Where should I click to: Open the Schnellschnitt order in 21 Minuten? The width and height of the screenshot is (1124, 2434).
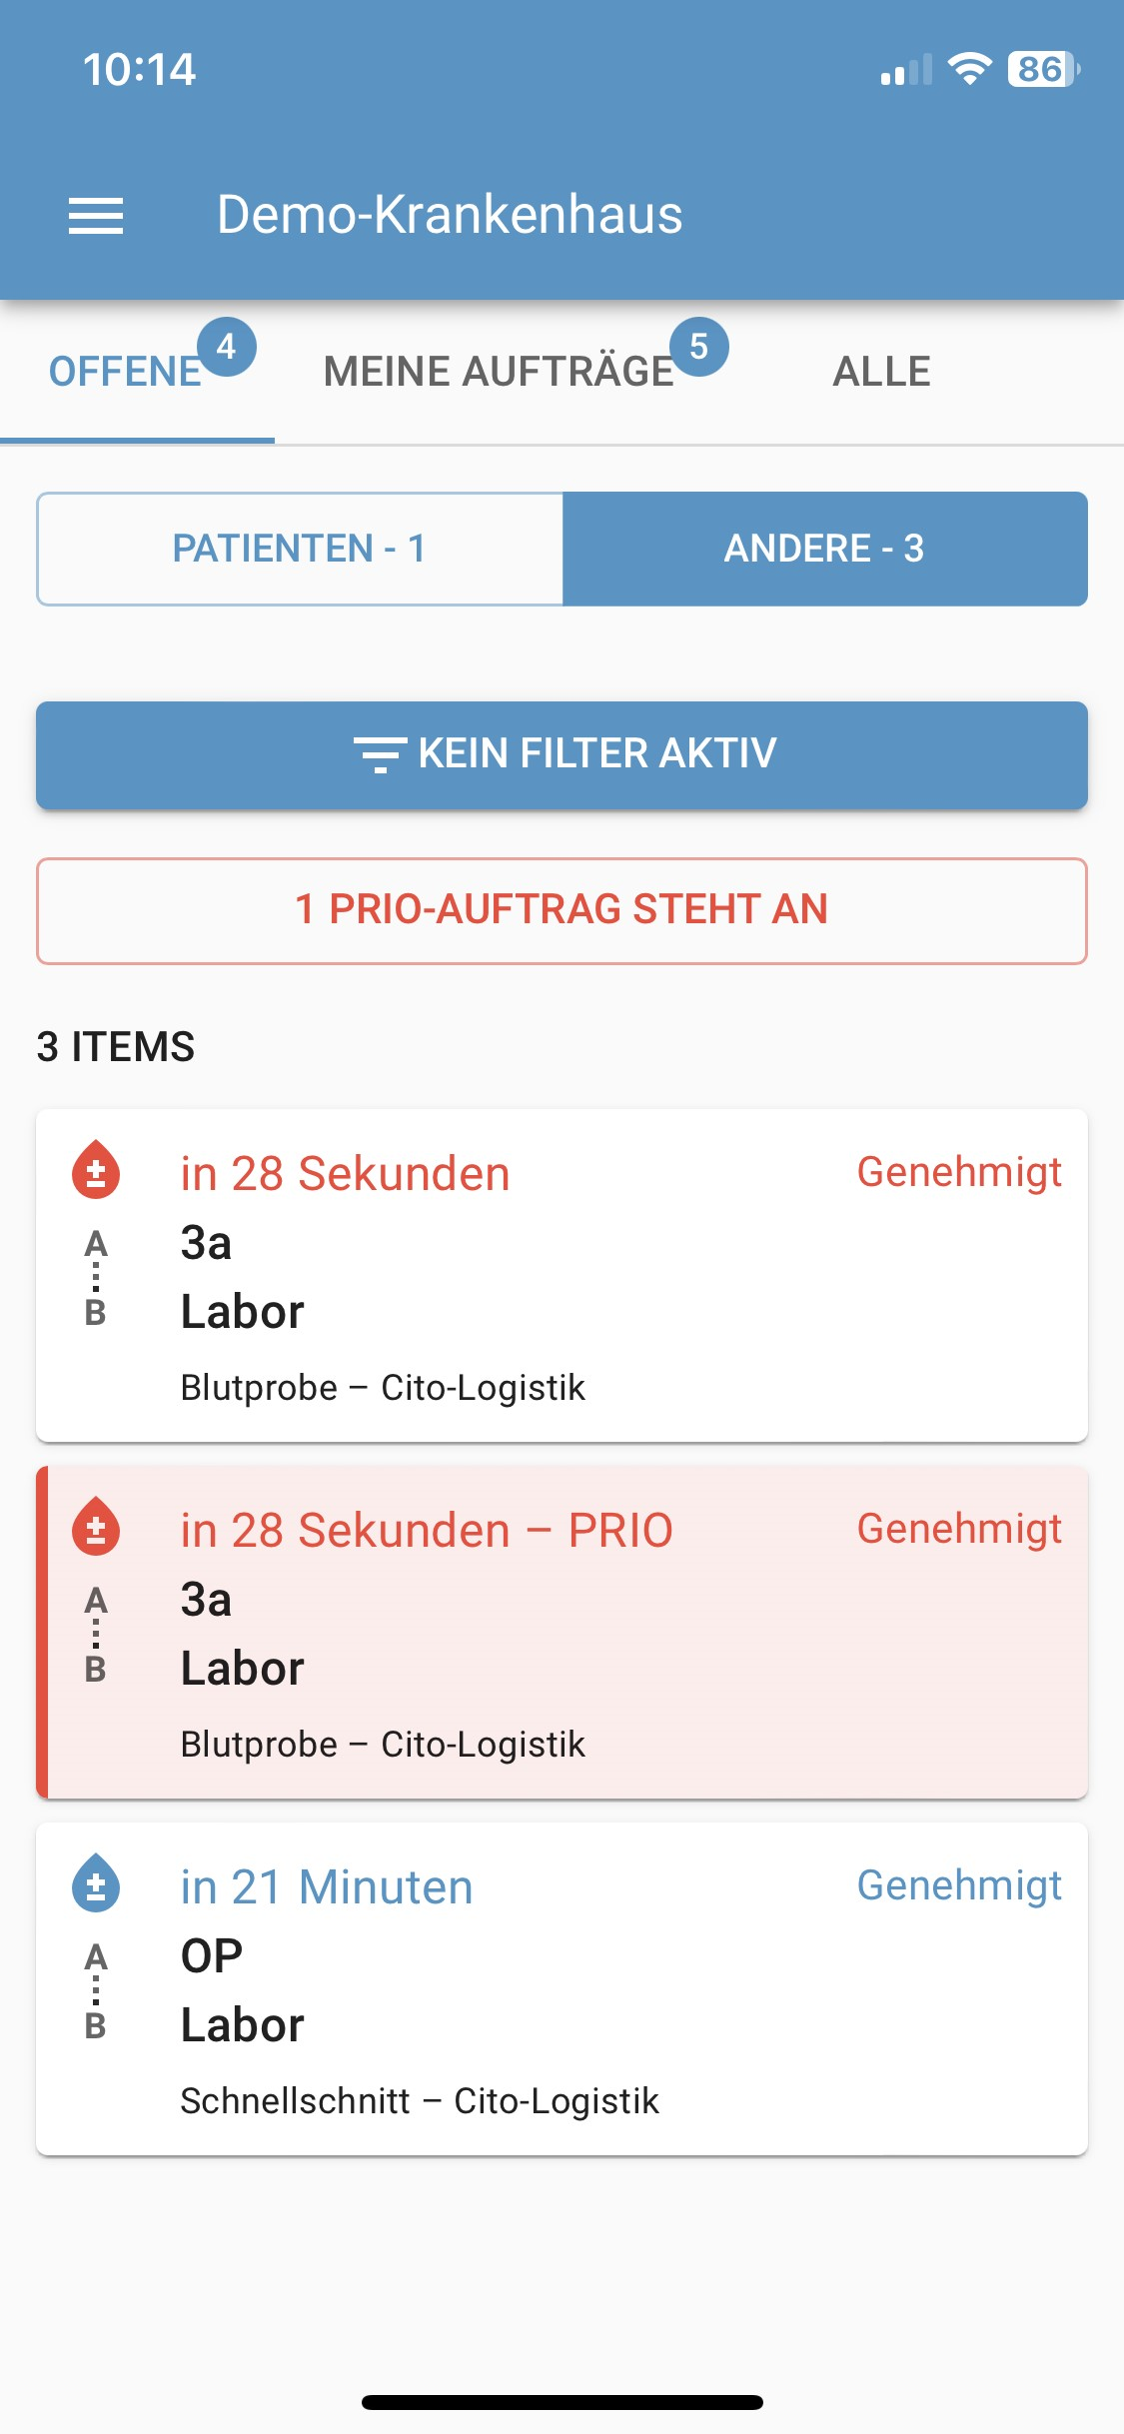click(x=562, y=1988)
